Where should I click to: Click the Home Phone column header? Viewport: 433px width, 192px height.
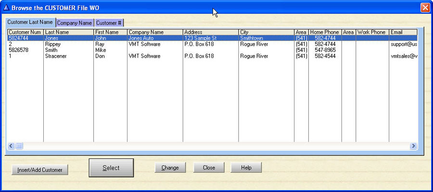coord(324,32)
